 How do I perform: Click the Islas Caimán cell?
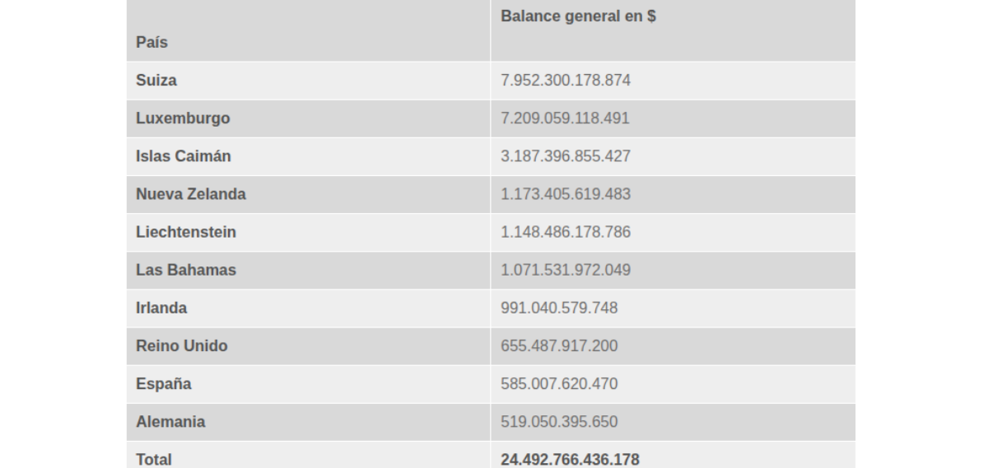(184, 156)
